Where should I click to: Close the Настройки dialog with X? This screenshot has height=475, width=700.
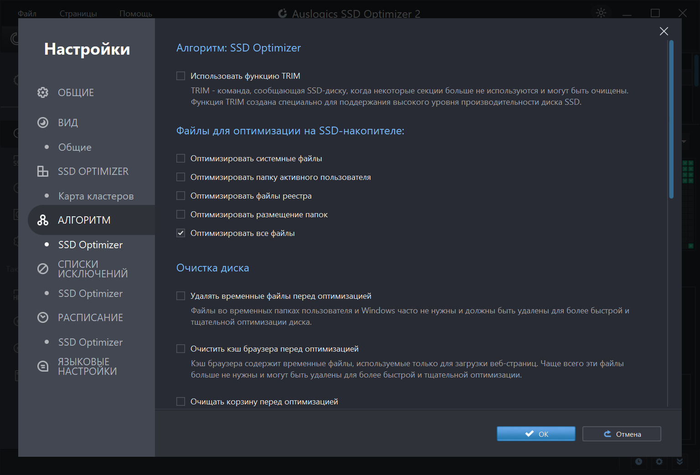664,31
